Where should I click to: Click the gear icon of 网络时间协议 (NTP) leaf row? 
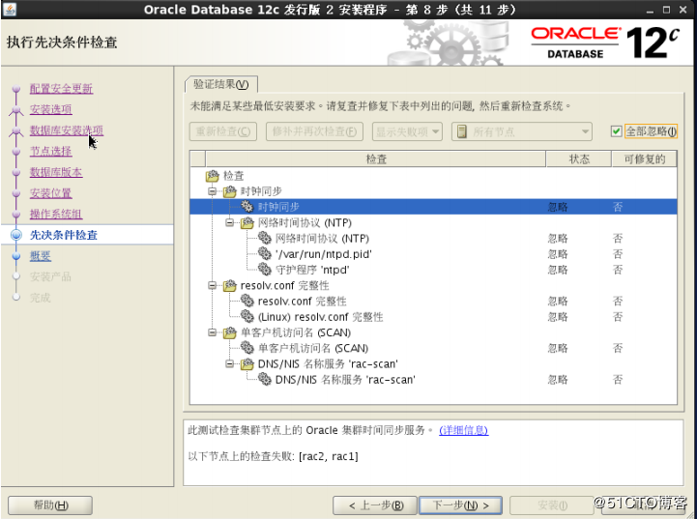pyautogui.click(x=265, y=238)
